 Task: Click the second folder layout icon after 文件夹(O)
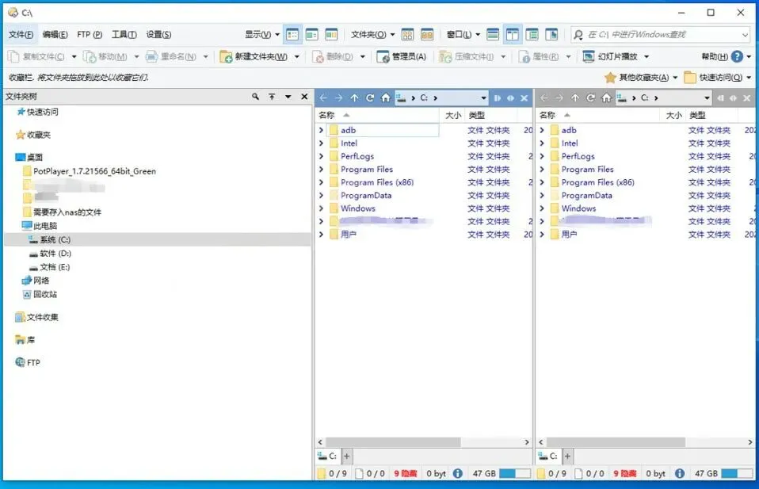pos(427,34)
